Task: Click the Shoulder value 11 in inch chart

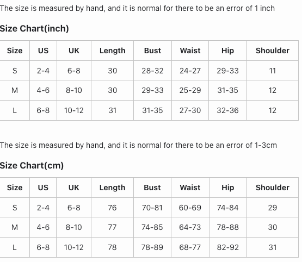Action: (273, 71)
